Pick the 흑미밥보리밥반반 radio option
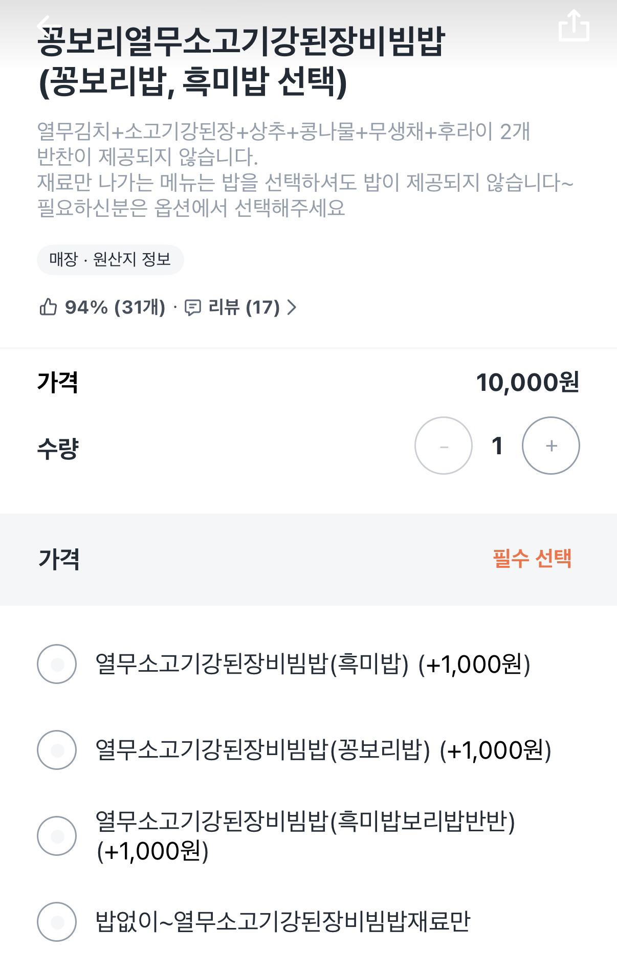617x973 pixels. coord(57,836)
